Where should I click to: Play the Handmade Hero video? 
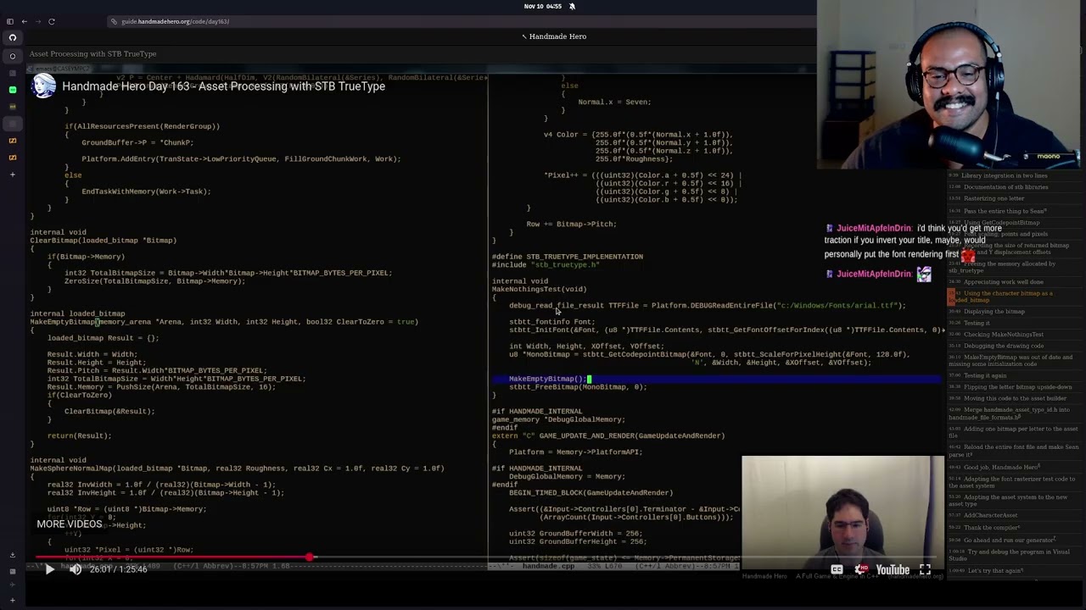(49, 569)
